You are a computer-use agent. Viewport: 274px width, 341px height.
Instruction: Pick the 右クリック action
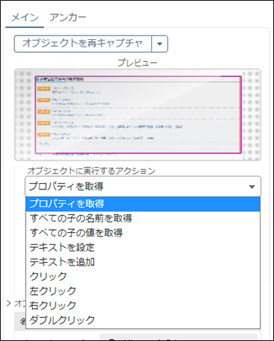(x=143, y=305)
